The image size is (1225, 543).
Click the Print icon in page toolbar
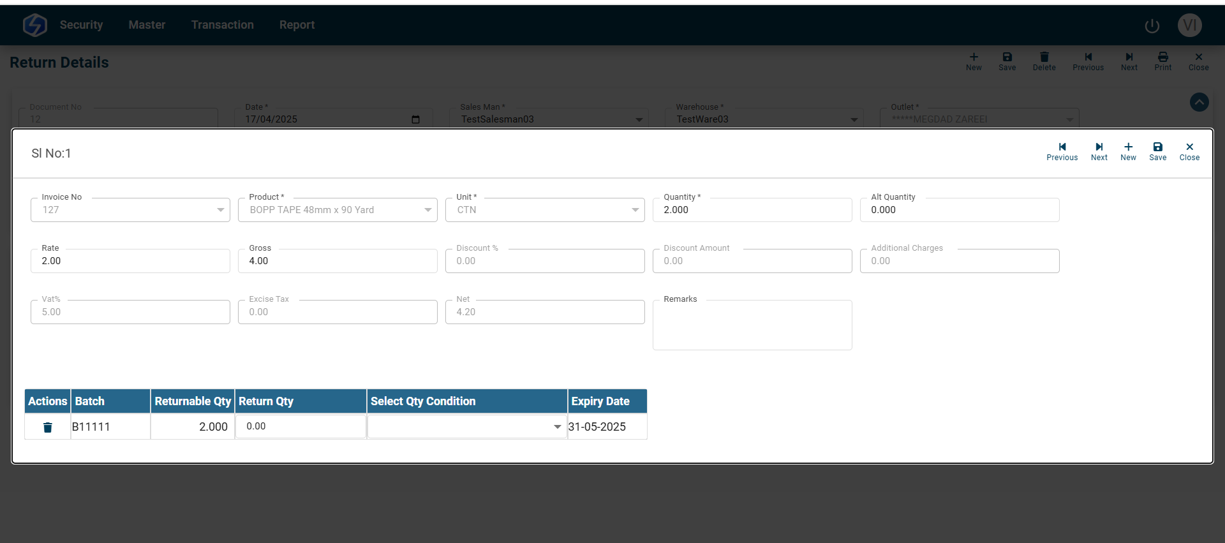[x=1162, y=61]
